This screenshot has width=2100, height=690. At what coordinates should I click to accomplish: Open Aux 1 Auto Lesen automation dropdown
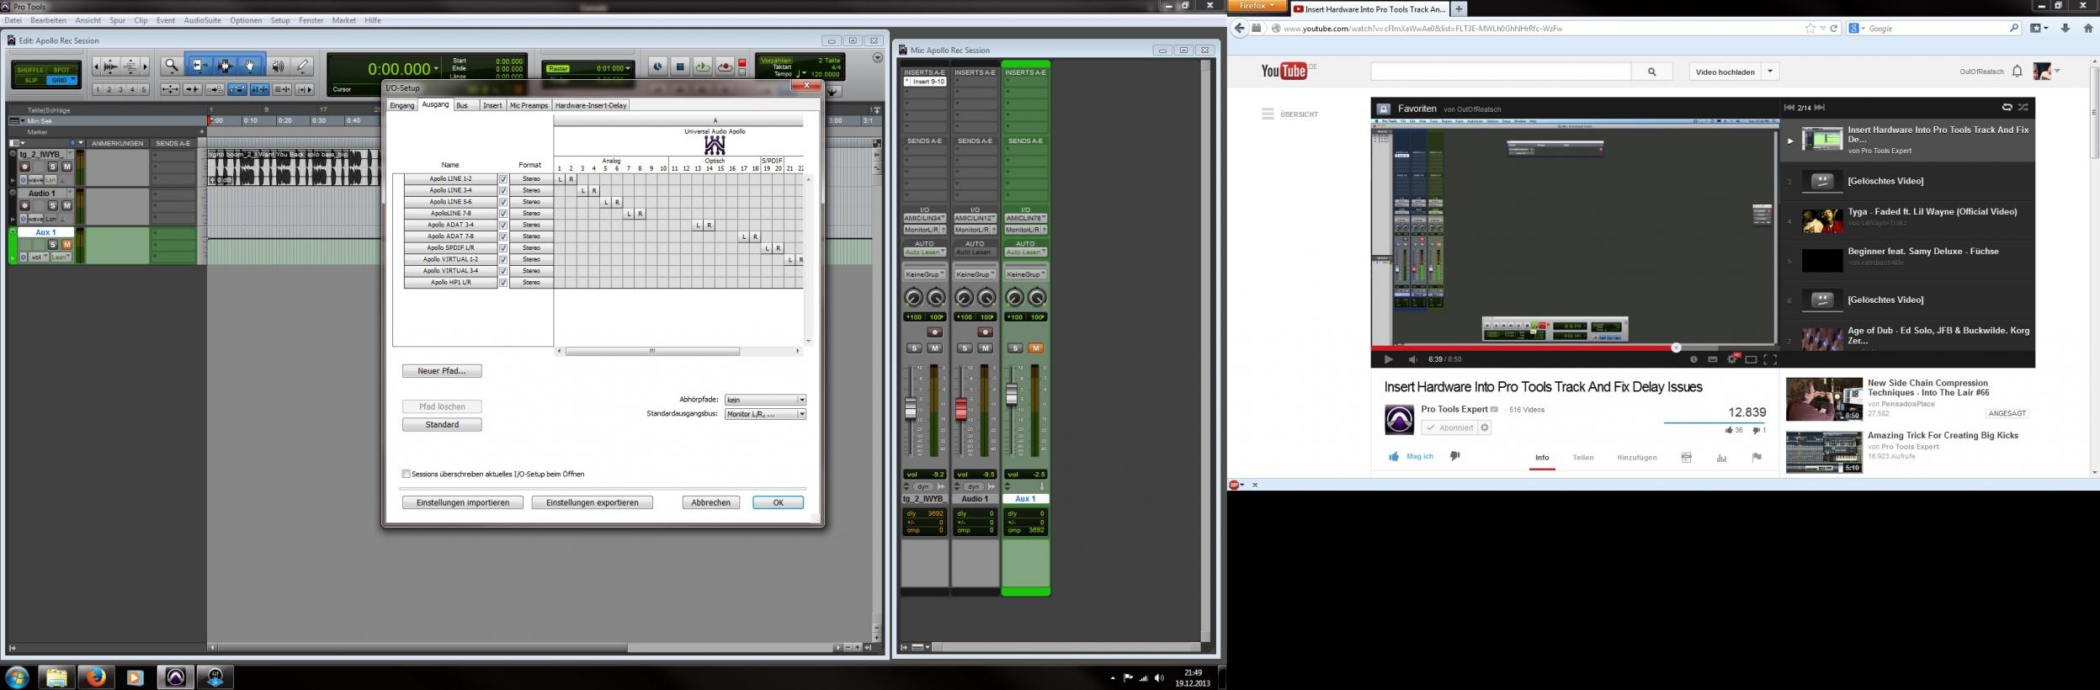pos(1025,252)
